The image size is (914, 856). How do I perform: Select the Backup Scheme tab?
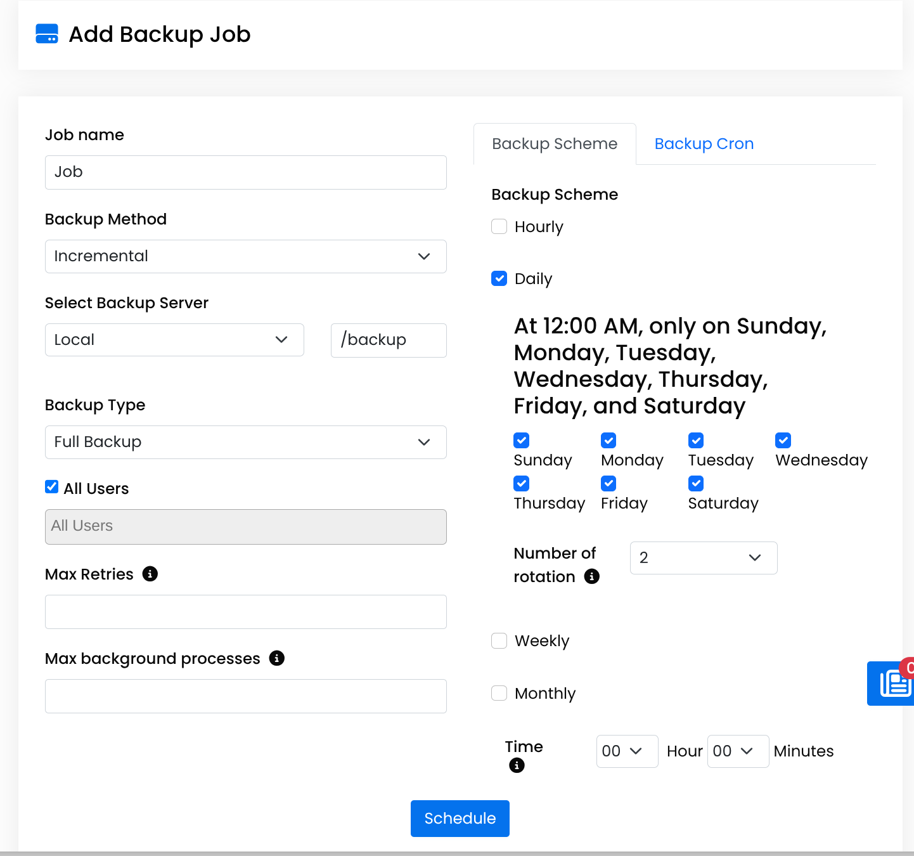pos(554,144)
